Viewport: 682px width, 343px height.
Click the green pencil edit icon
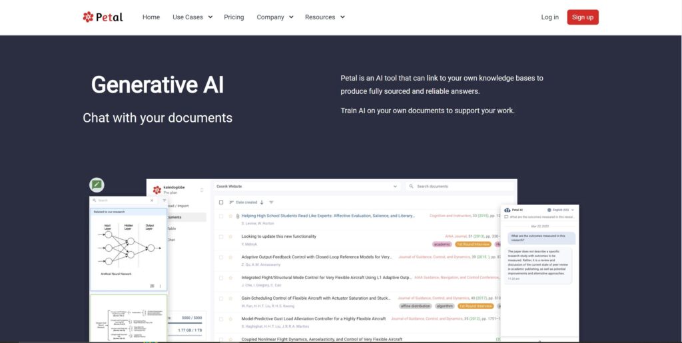pos(97,185)
